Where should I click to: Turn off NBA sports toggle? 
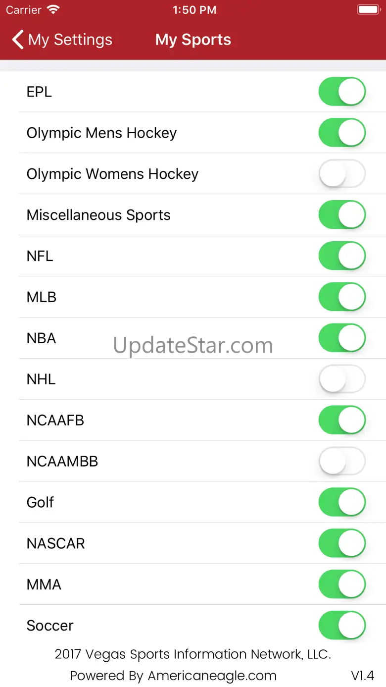pyautogui.click(x=342, y=338)
